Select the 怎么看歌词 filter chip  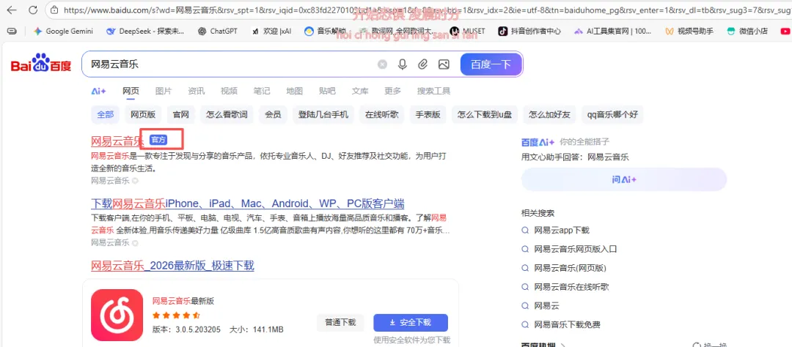[x=227, y=114]
